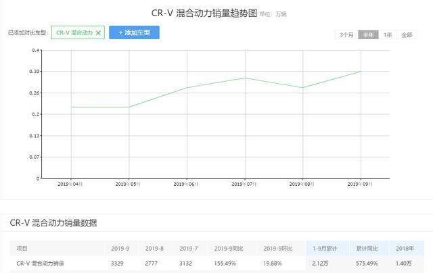Remove the CR-V 混合动力 comparison tag

click(98, 33)
